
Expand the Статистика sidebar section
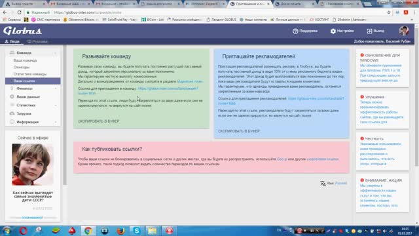33,105
